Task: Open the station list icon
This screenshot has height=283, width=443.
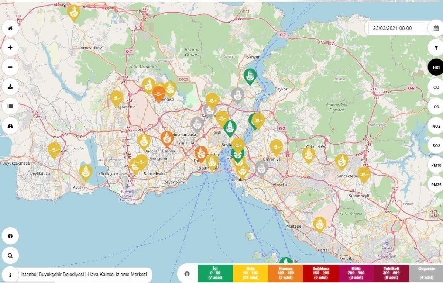Action: pos(10,106)
